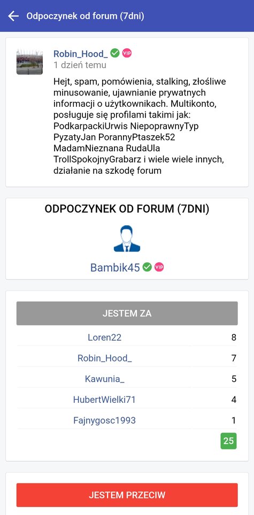Vote with the JESTEM PRZECIW button
Image resolution: width=254 pixels, height=515 pixels.
[127, 495]
